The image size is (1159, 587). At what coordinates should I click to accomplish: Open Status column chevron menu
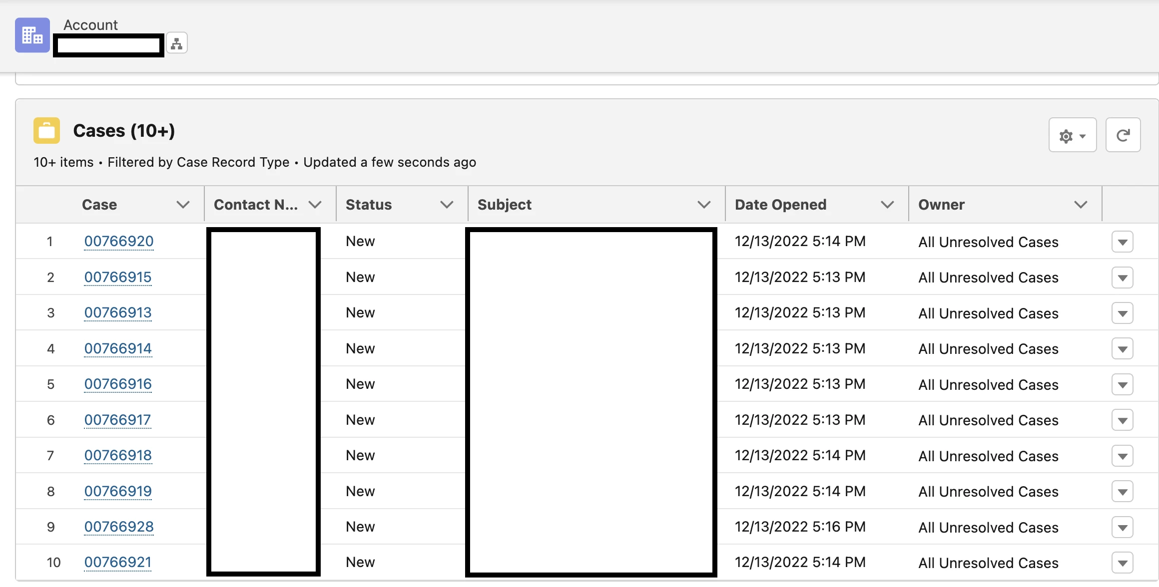coord(447,205)
